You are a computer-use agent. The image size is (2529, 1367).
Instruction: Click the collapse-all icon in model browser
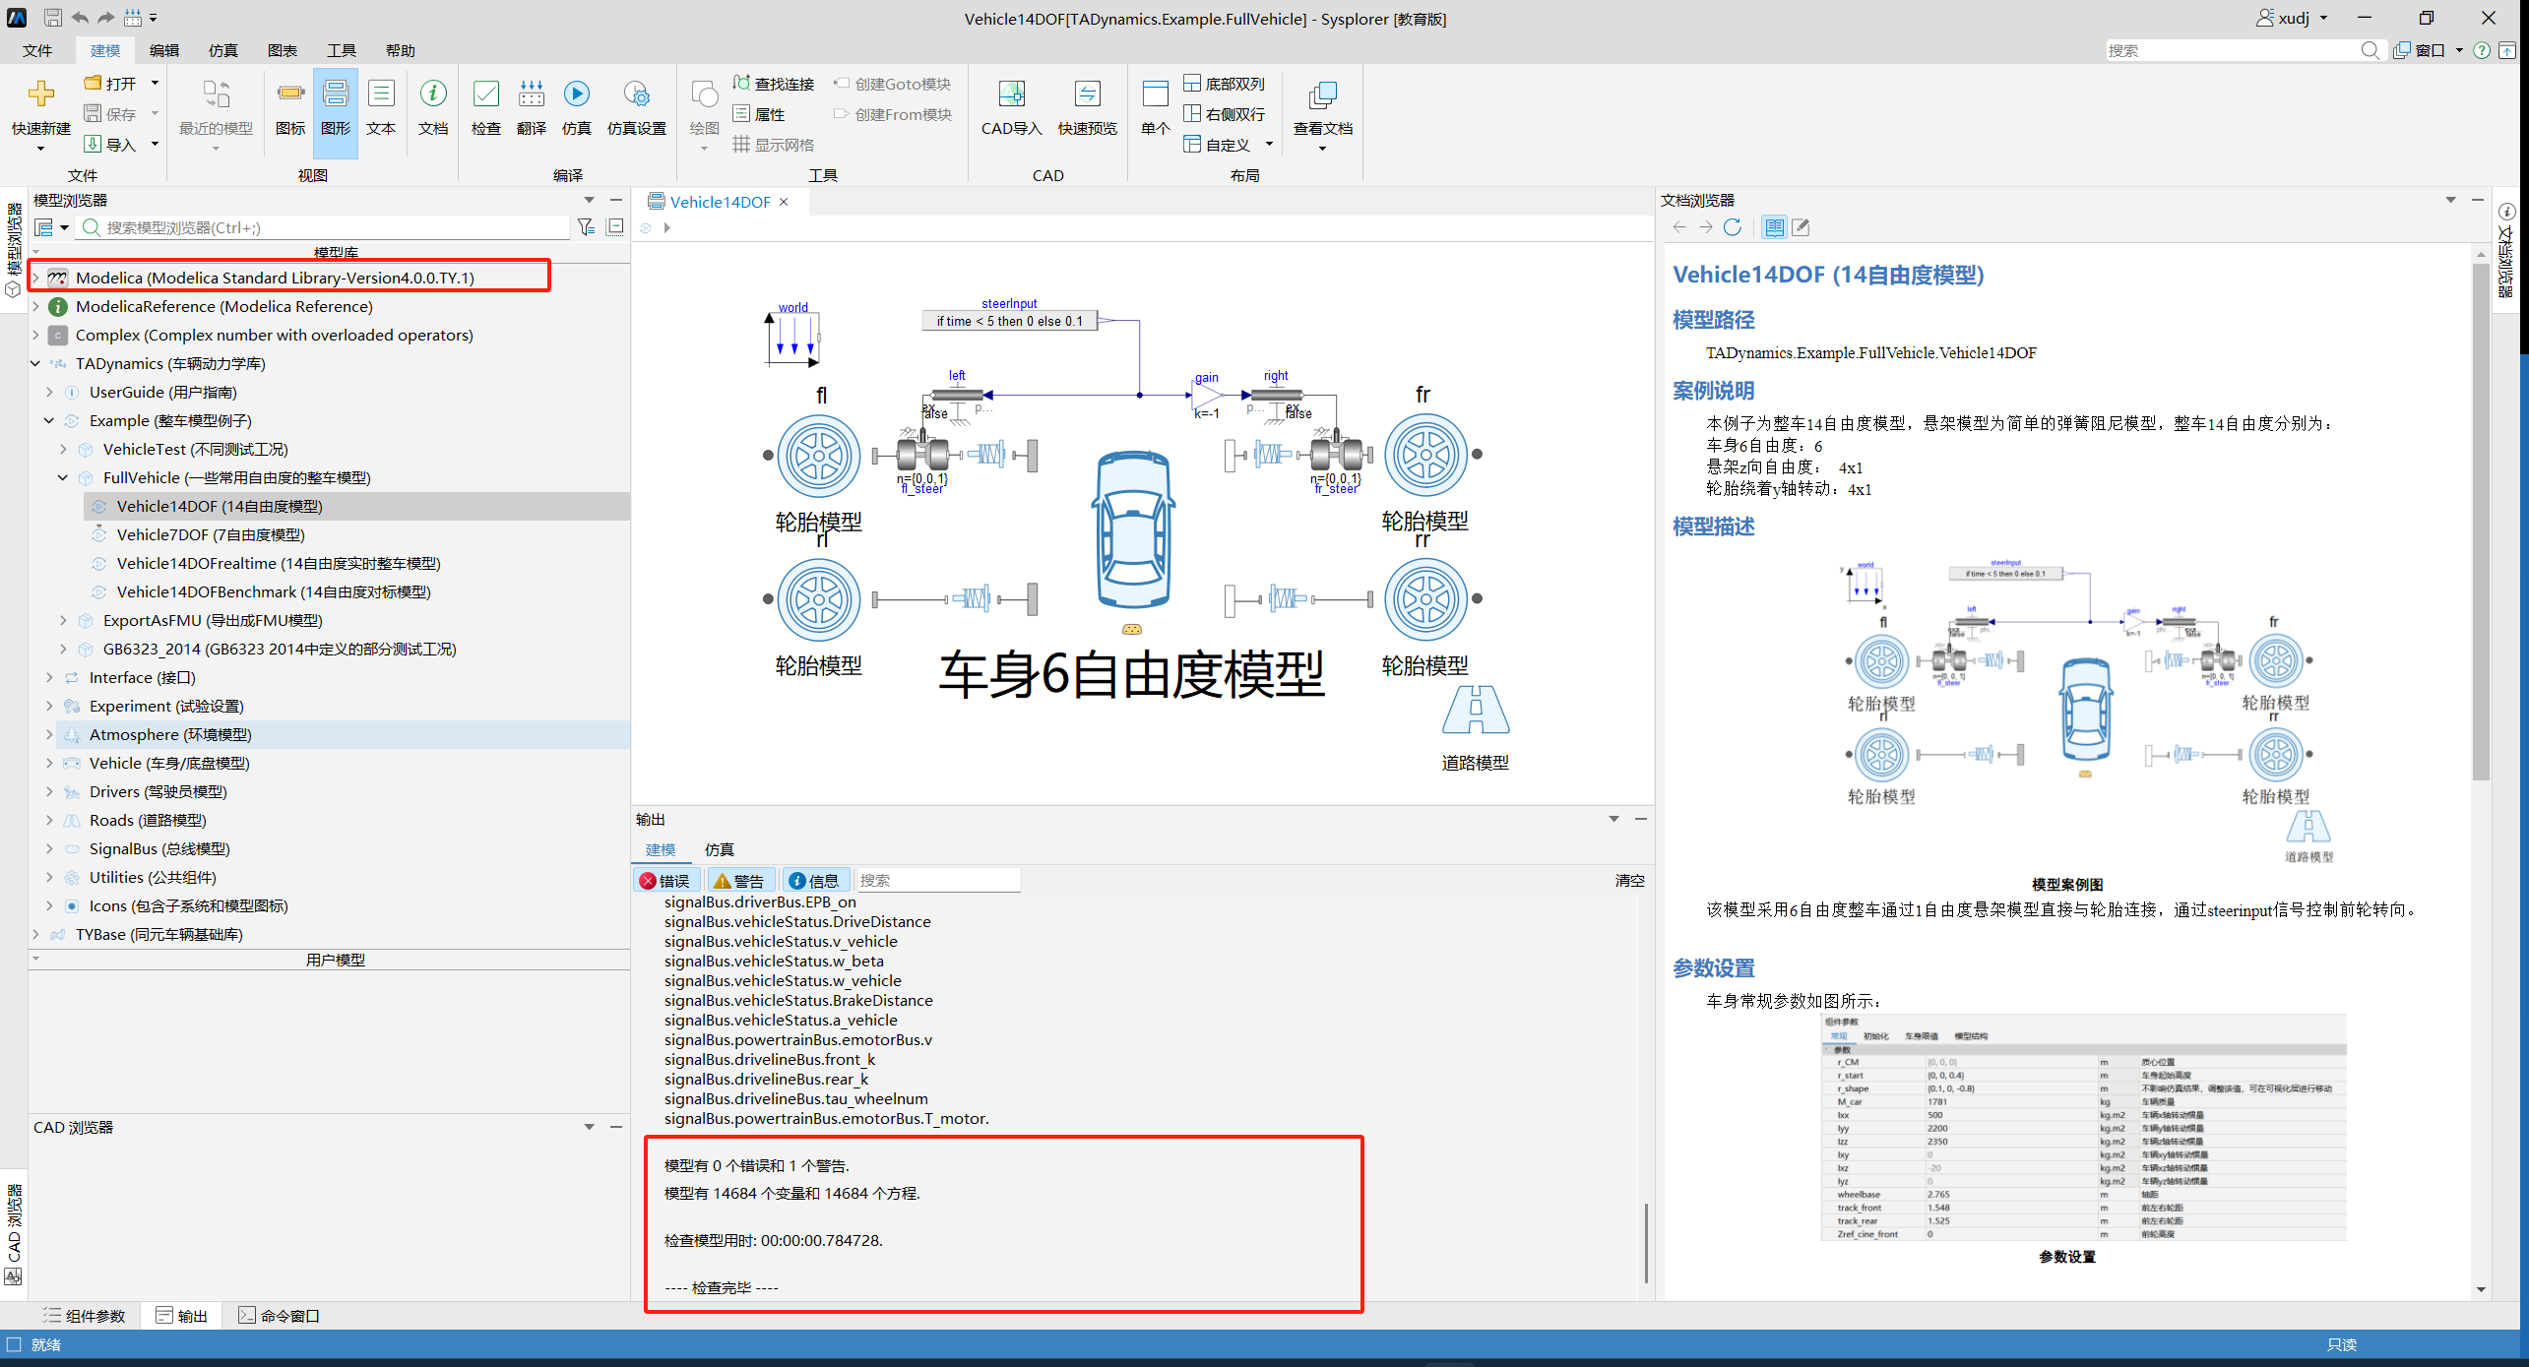pos(615,227)
